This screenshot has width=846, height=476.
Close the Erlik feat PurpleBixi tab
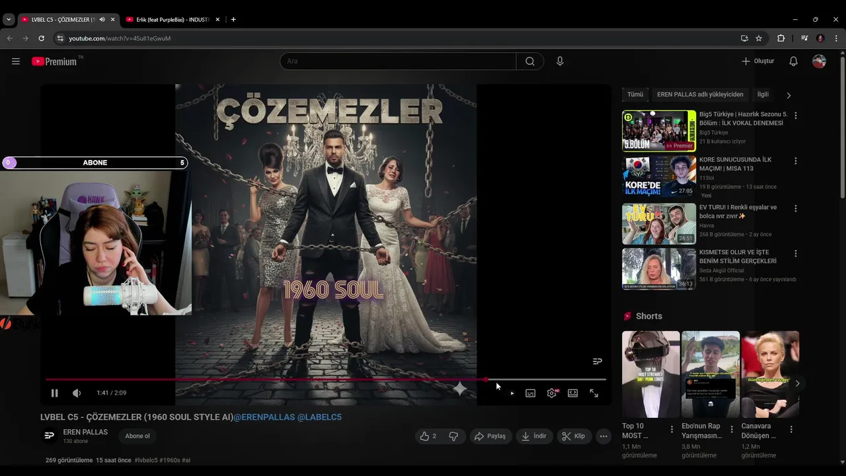[x=217, y=20]
